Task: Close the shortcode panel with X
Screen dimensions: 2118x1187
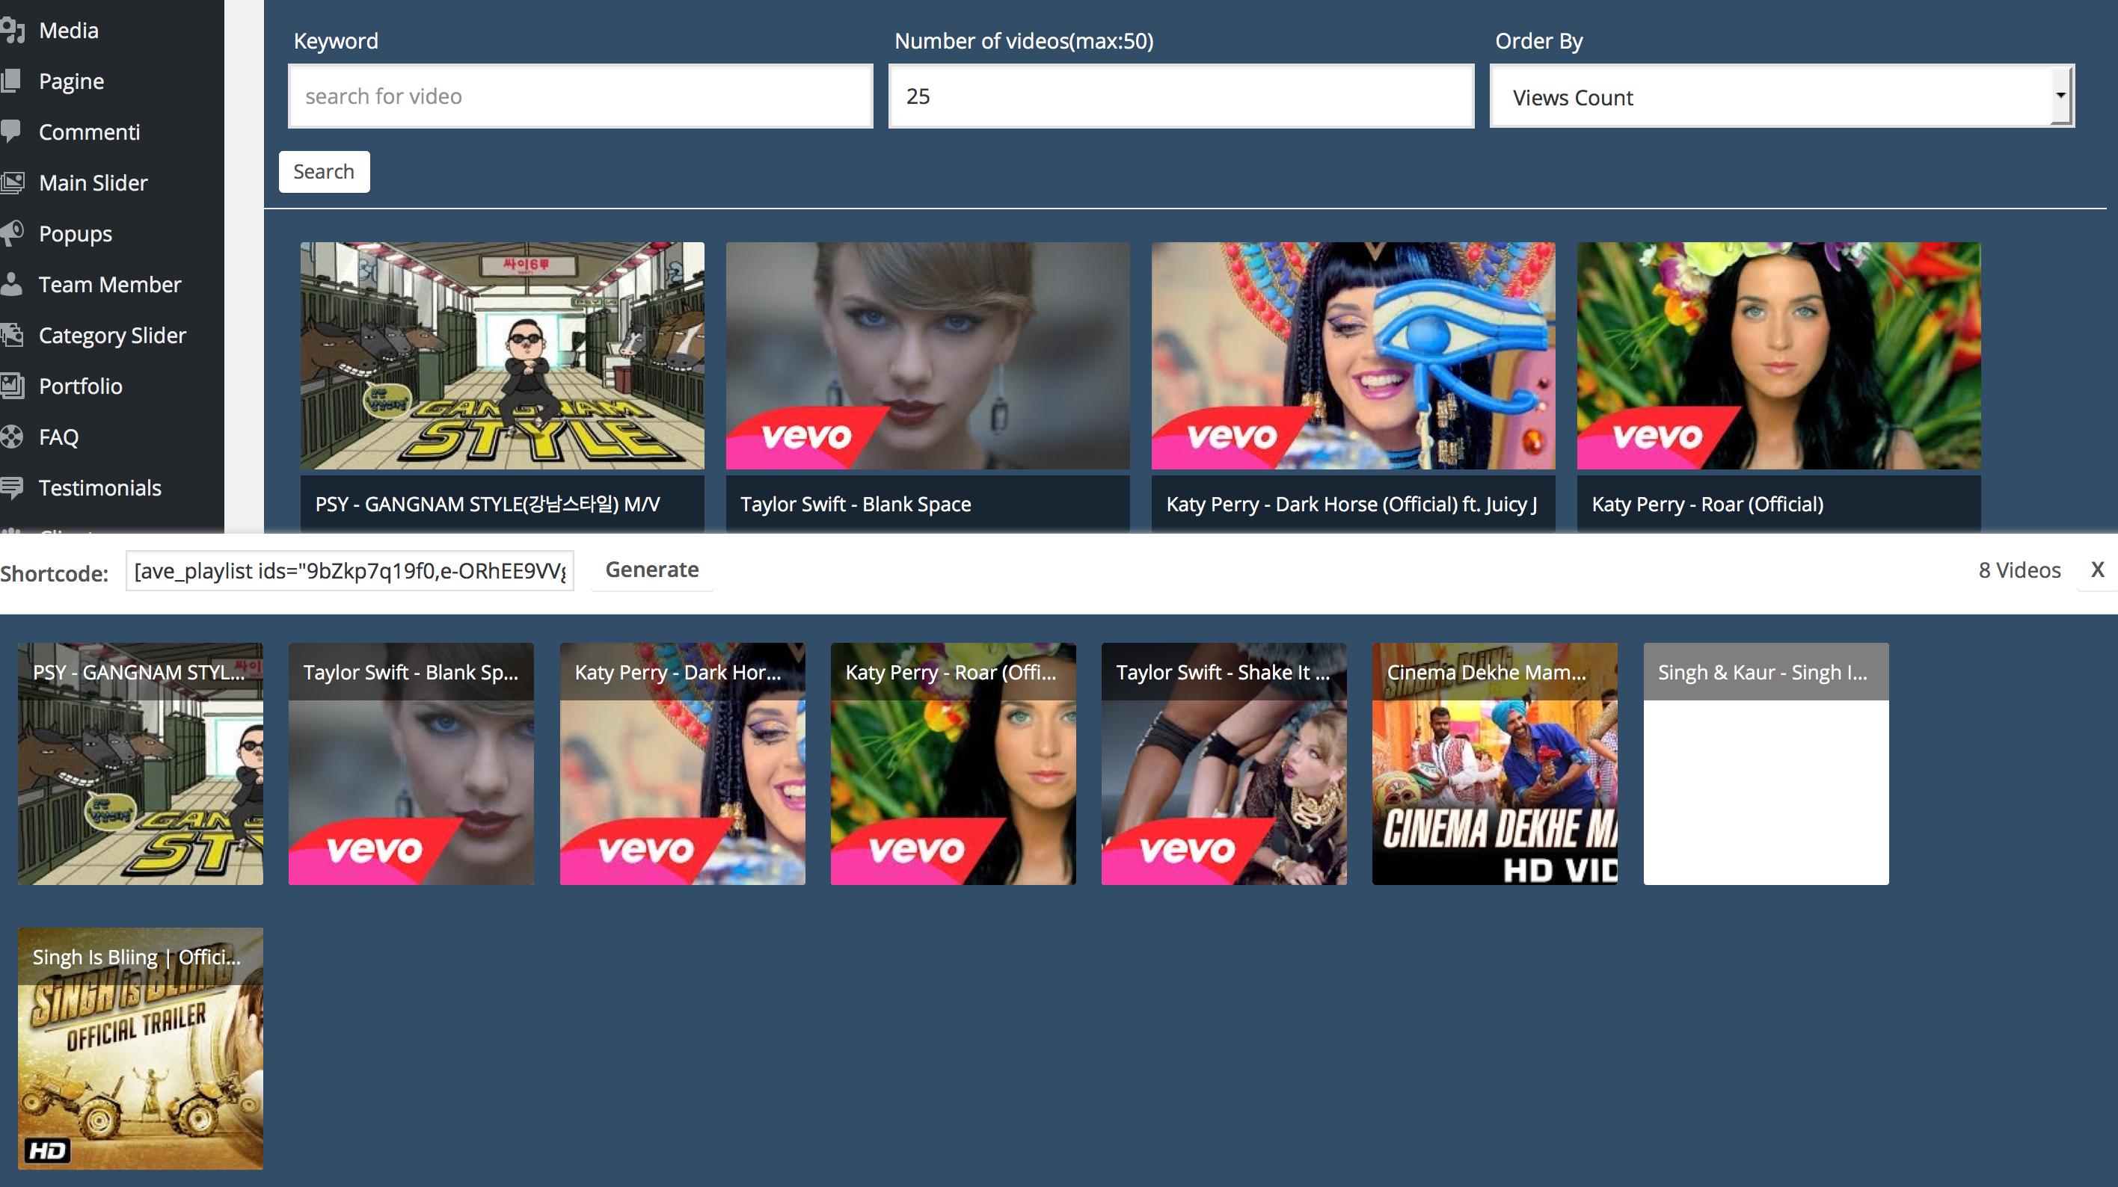Action: (x=2098, y=570)
